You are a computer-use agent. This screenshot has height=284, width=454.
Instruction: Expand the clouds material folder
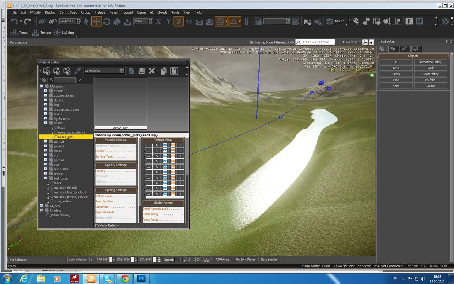click(x=46, y=91)
